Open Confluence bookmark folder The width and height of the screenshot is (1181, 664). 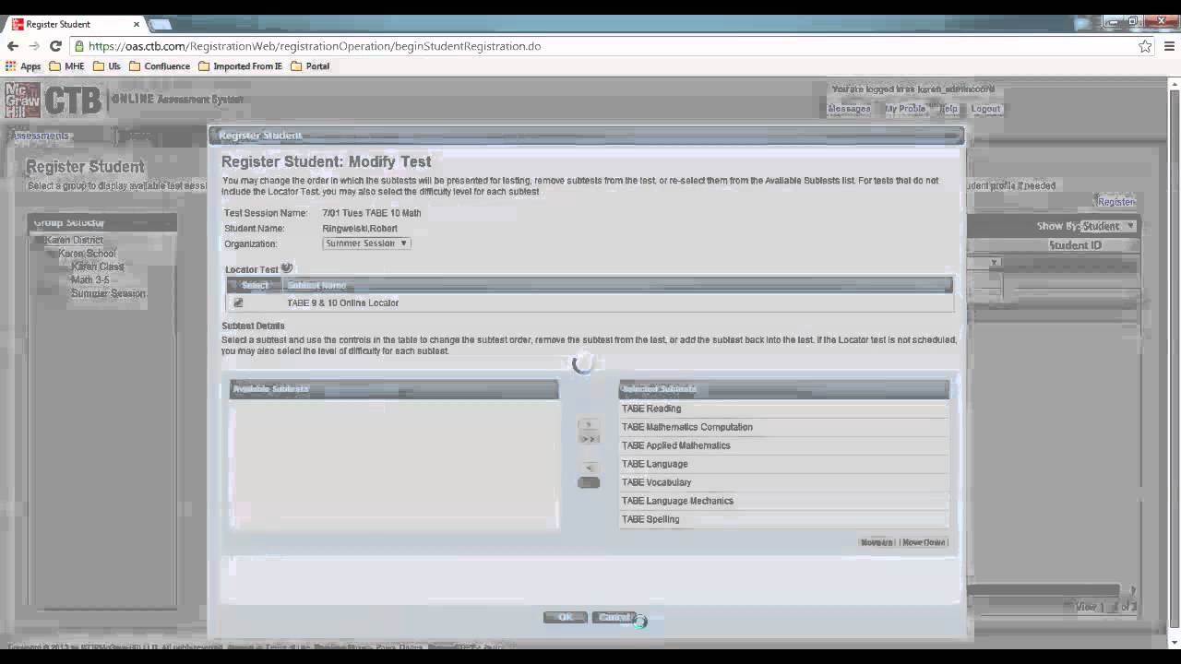click(x=160, y=66)
